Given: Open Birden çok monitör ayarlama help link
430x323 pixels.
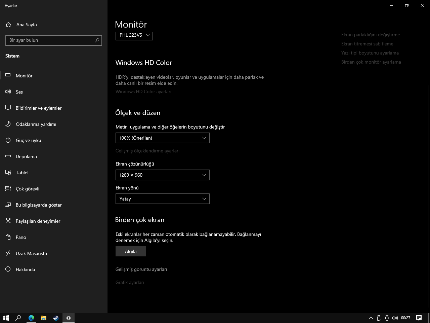Looking at the screenshot, I should [x=371, y=62].
